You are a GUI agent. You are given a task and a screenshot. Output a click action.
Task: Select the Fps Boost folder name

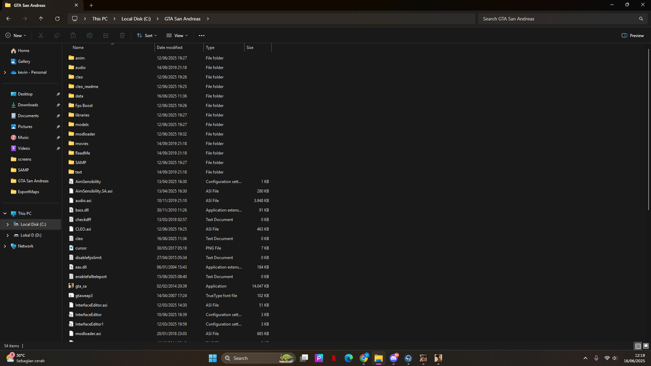[x=84, y=106]
